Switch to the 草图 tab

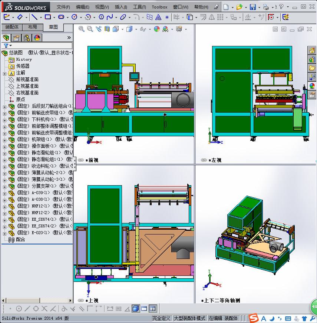pos(53,27)
